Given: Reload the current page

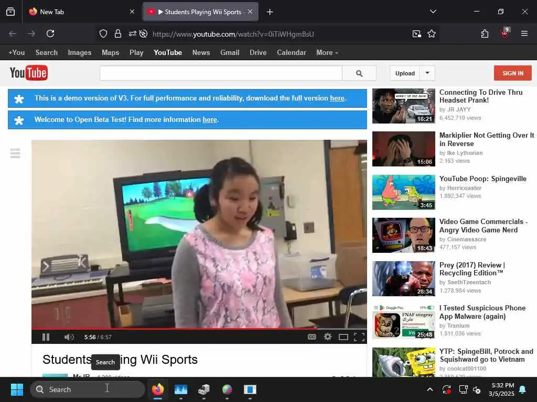Looking at the screenshot, I should tap(50, 33).
